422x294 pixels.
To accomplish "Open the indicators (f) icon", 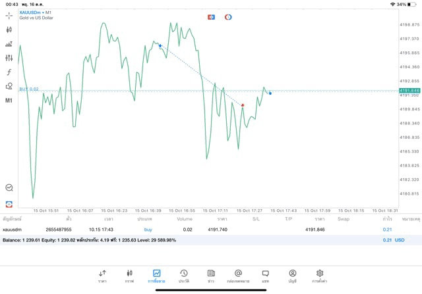I will [x=9, y=72].
